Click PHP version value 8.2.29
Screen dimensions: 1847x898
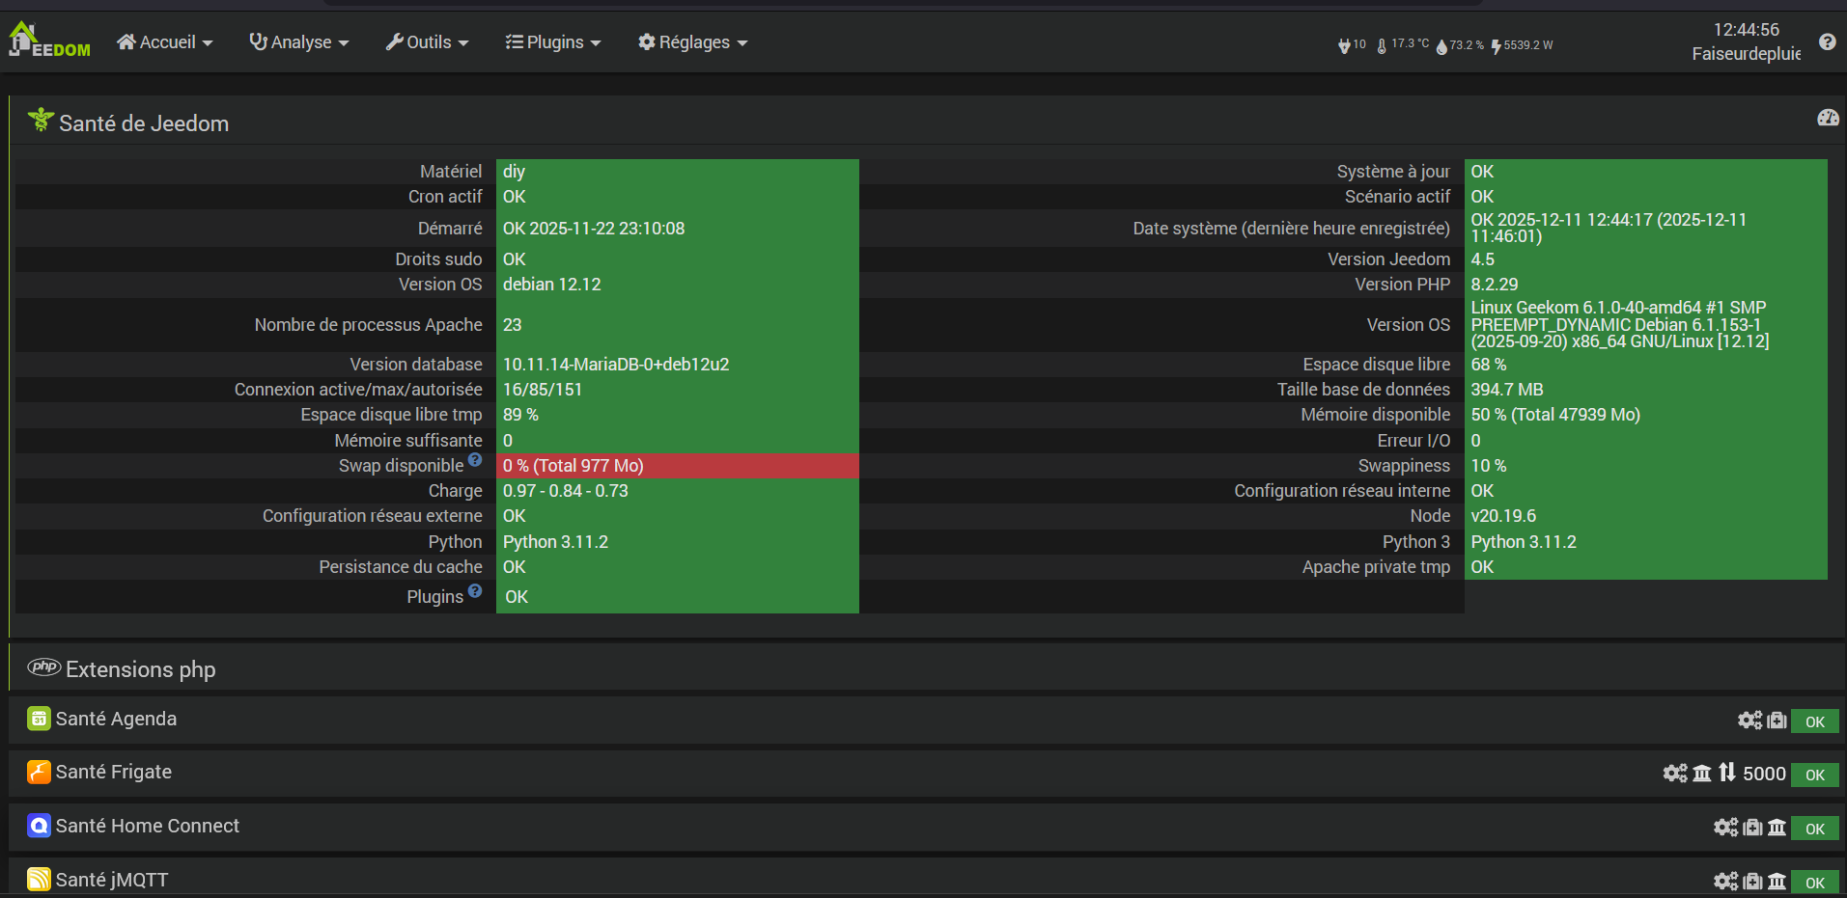tap(1495, 285)
